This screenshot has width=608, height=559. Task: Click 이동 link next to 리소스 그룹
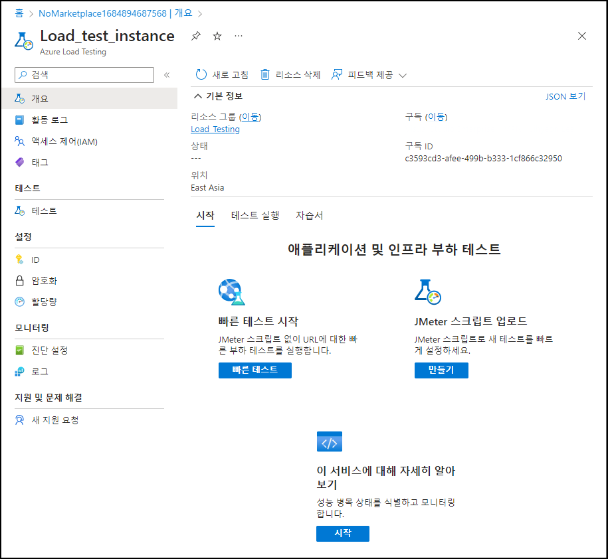250,117
